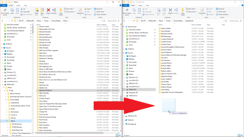Open the New item dropdown in Music window
Image resolution: width=244 pixels, height=137 pixels.
[x=69, y=9]
